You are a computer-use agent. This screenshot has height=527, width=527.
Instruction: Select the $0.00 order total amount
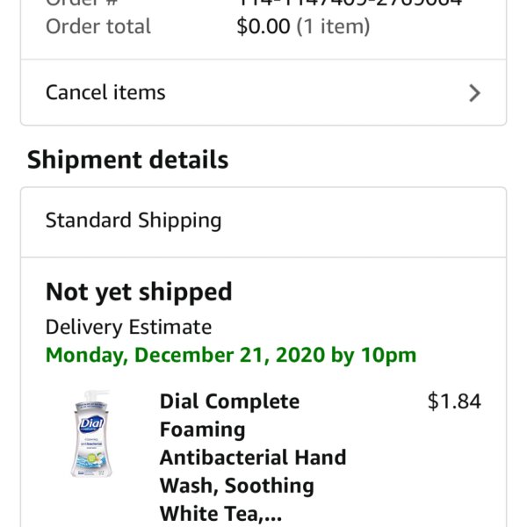[x=263, y=26]
